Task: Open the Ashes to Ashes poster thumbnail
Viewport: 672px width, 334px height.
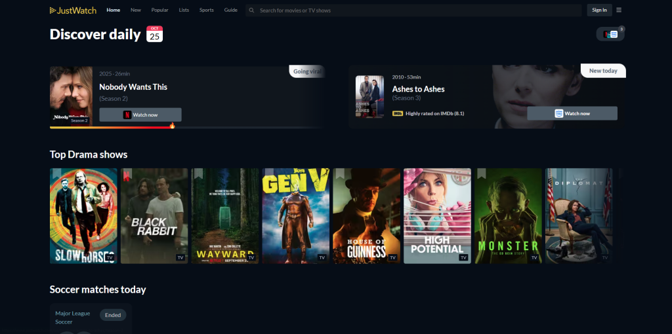Action: [x=370, y=97]
